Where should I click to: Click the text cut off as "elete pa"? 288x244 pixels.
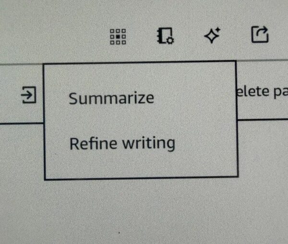262,92
